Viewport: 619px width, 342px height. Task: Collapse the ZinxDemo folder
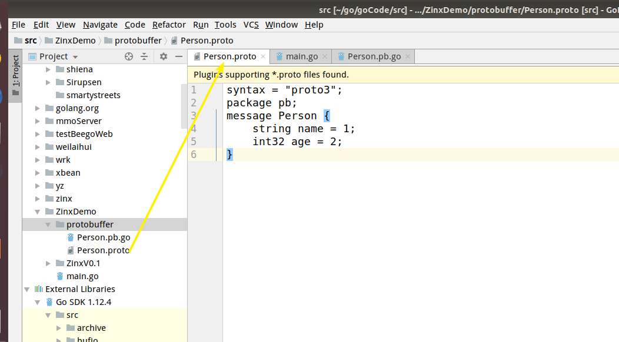pyautogui.click(x=38, y=212)
